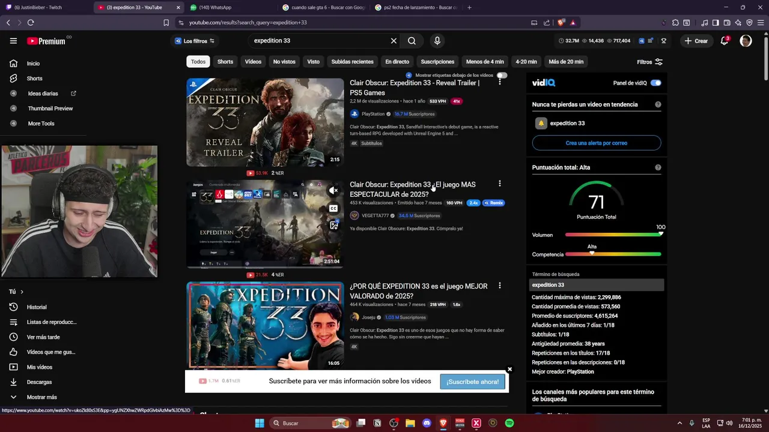Open the Brave Wallet icon
This screenshot has width=769, height=432.
[727, 23]
